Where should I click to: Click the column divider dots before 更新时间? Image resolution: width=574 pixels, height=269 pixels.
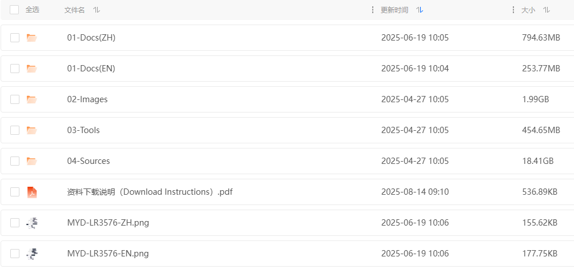coord(373,10)
